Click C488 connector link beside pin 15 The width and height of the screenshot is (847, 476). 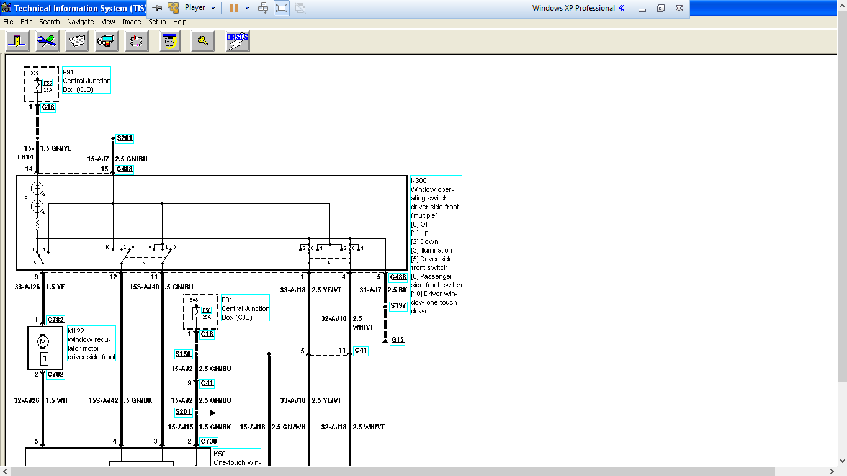(125, 169)
